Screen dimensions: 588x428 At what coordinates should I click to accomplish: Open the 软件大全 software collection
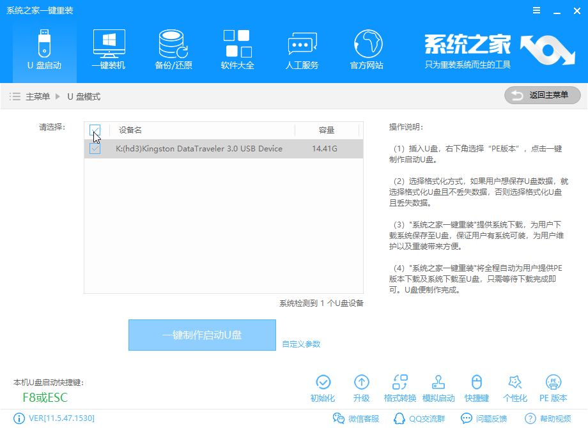tap(237, 48)
